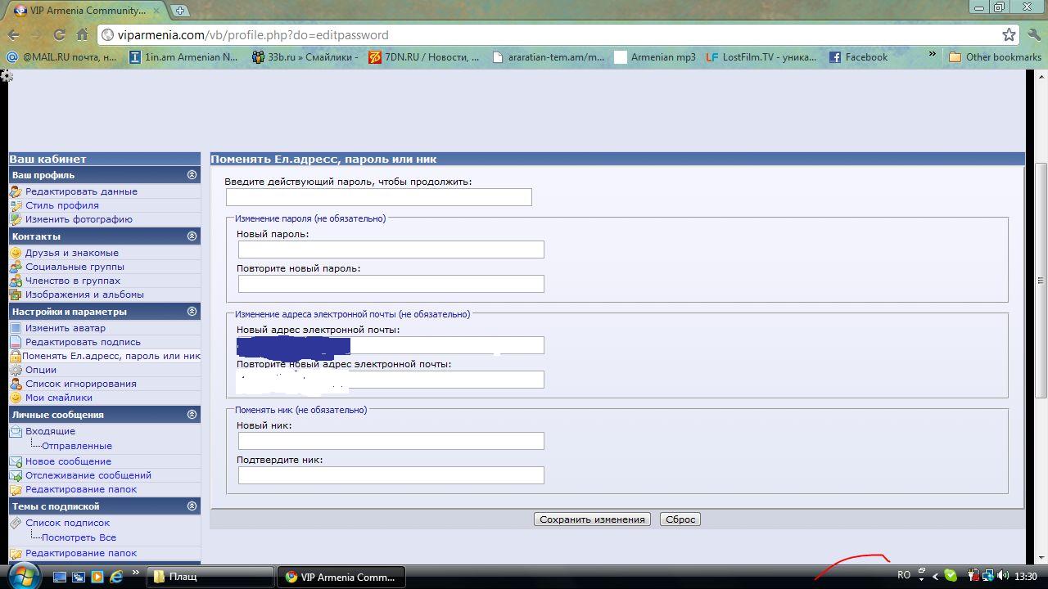Collapse the Личные сообщения section

192,415
